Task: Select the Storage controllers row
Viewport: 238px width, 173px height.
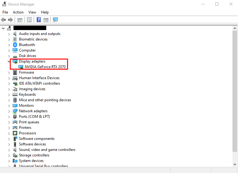Action: tap(34, 155)
